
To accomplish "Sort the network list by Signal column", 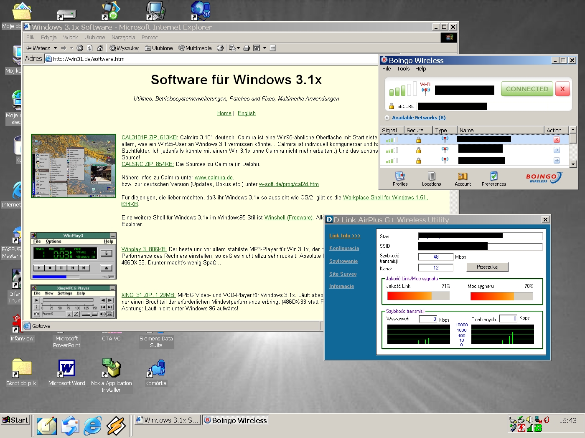I will 392,130.
